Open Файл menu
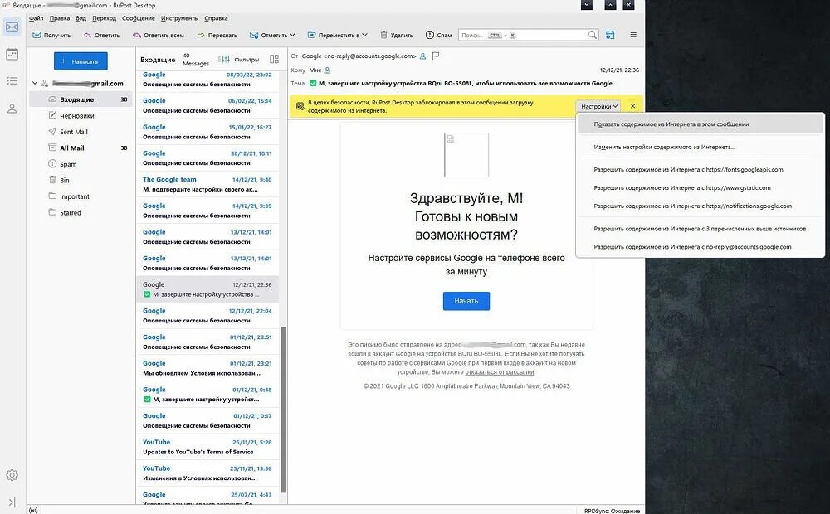 [x=36, y=18]
